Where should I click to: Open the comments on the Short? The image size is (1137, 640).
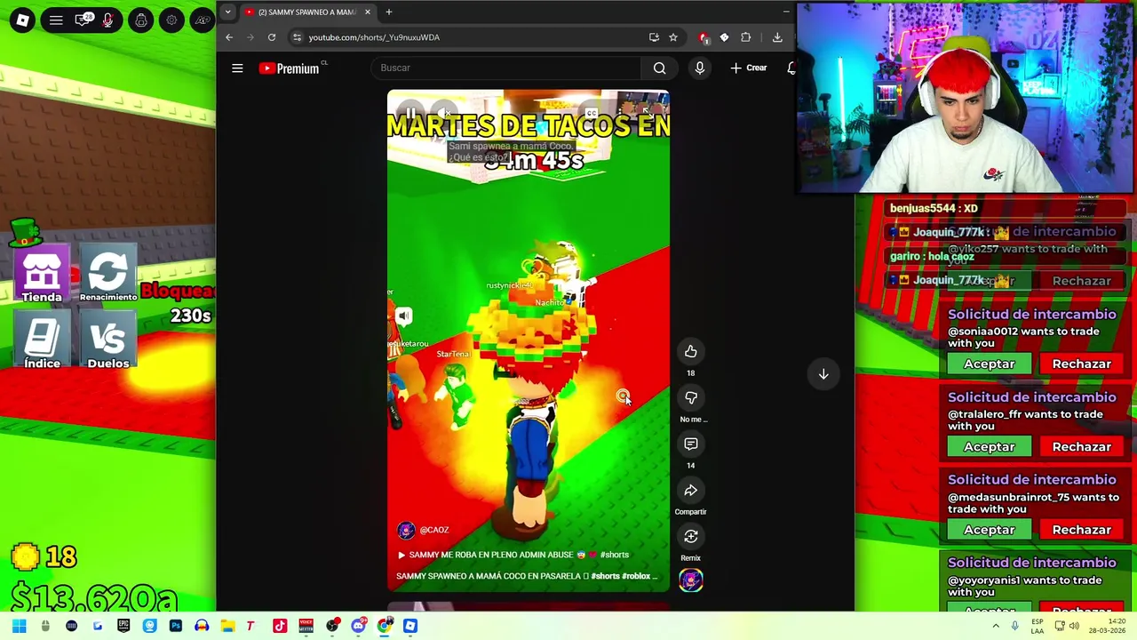tap(691, 444)
